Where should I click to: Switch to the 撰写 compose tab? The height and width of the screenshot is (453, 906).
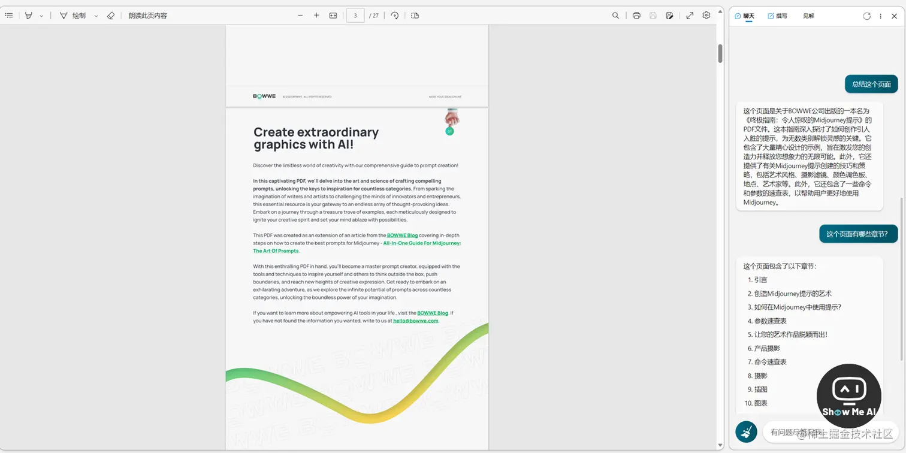click(778, 16)
